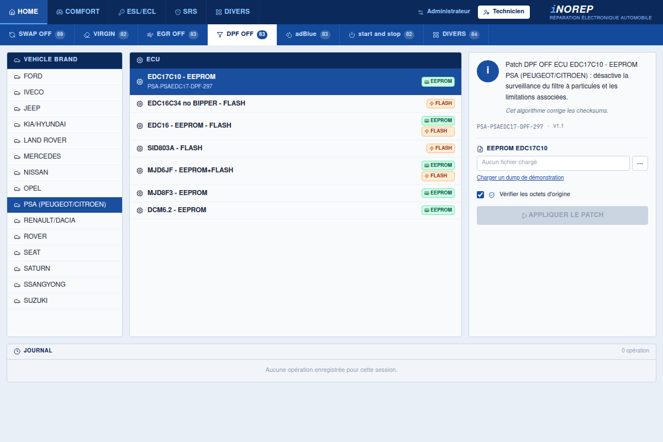Open the ESL/ECL tab
The image size is (663, 442).
point(137,12)
